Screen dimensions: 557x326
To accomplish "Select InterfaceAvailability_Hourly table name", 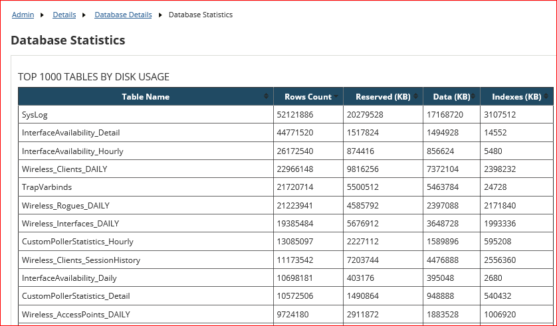I will coord(72,151).
